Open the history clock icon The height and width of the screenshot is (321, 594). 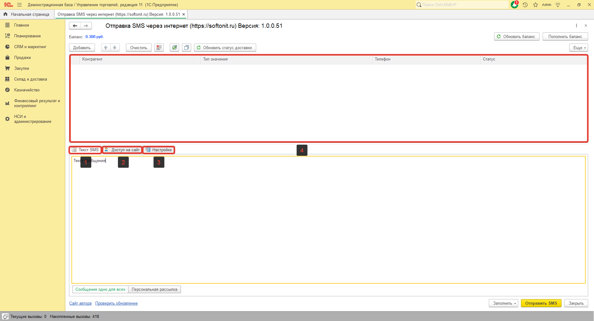(x=525, y=5)
